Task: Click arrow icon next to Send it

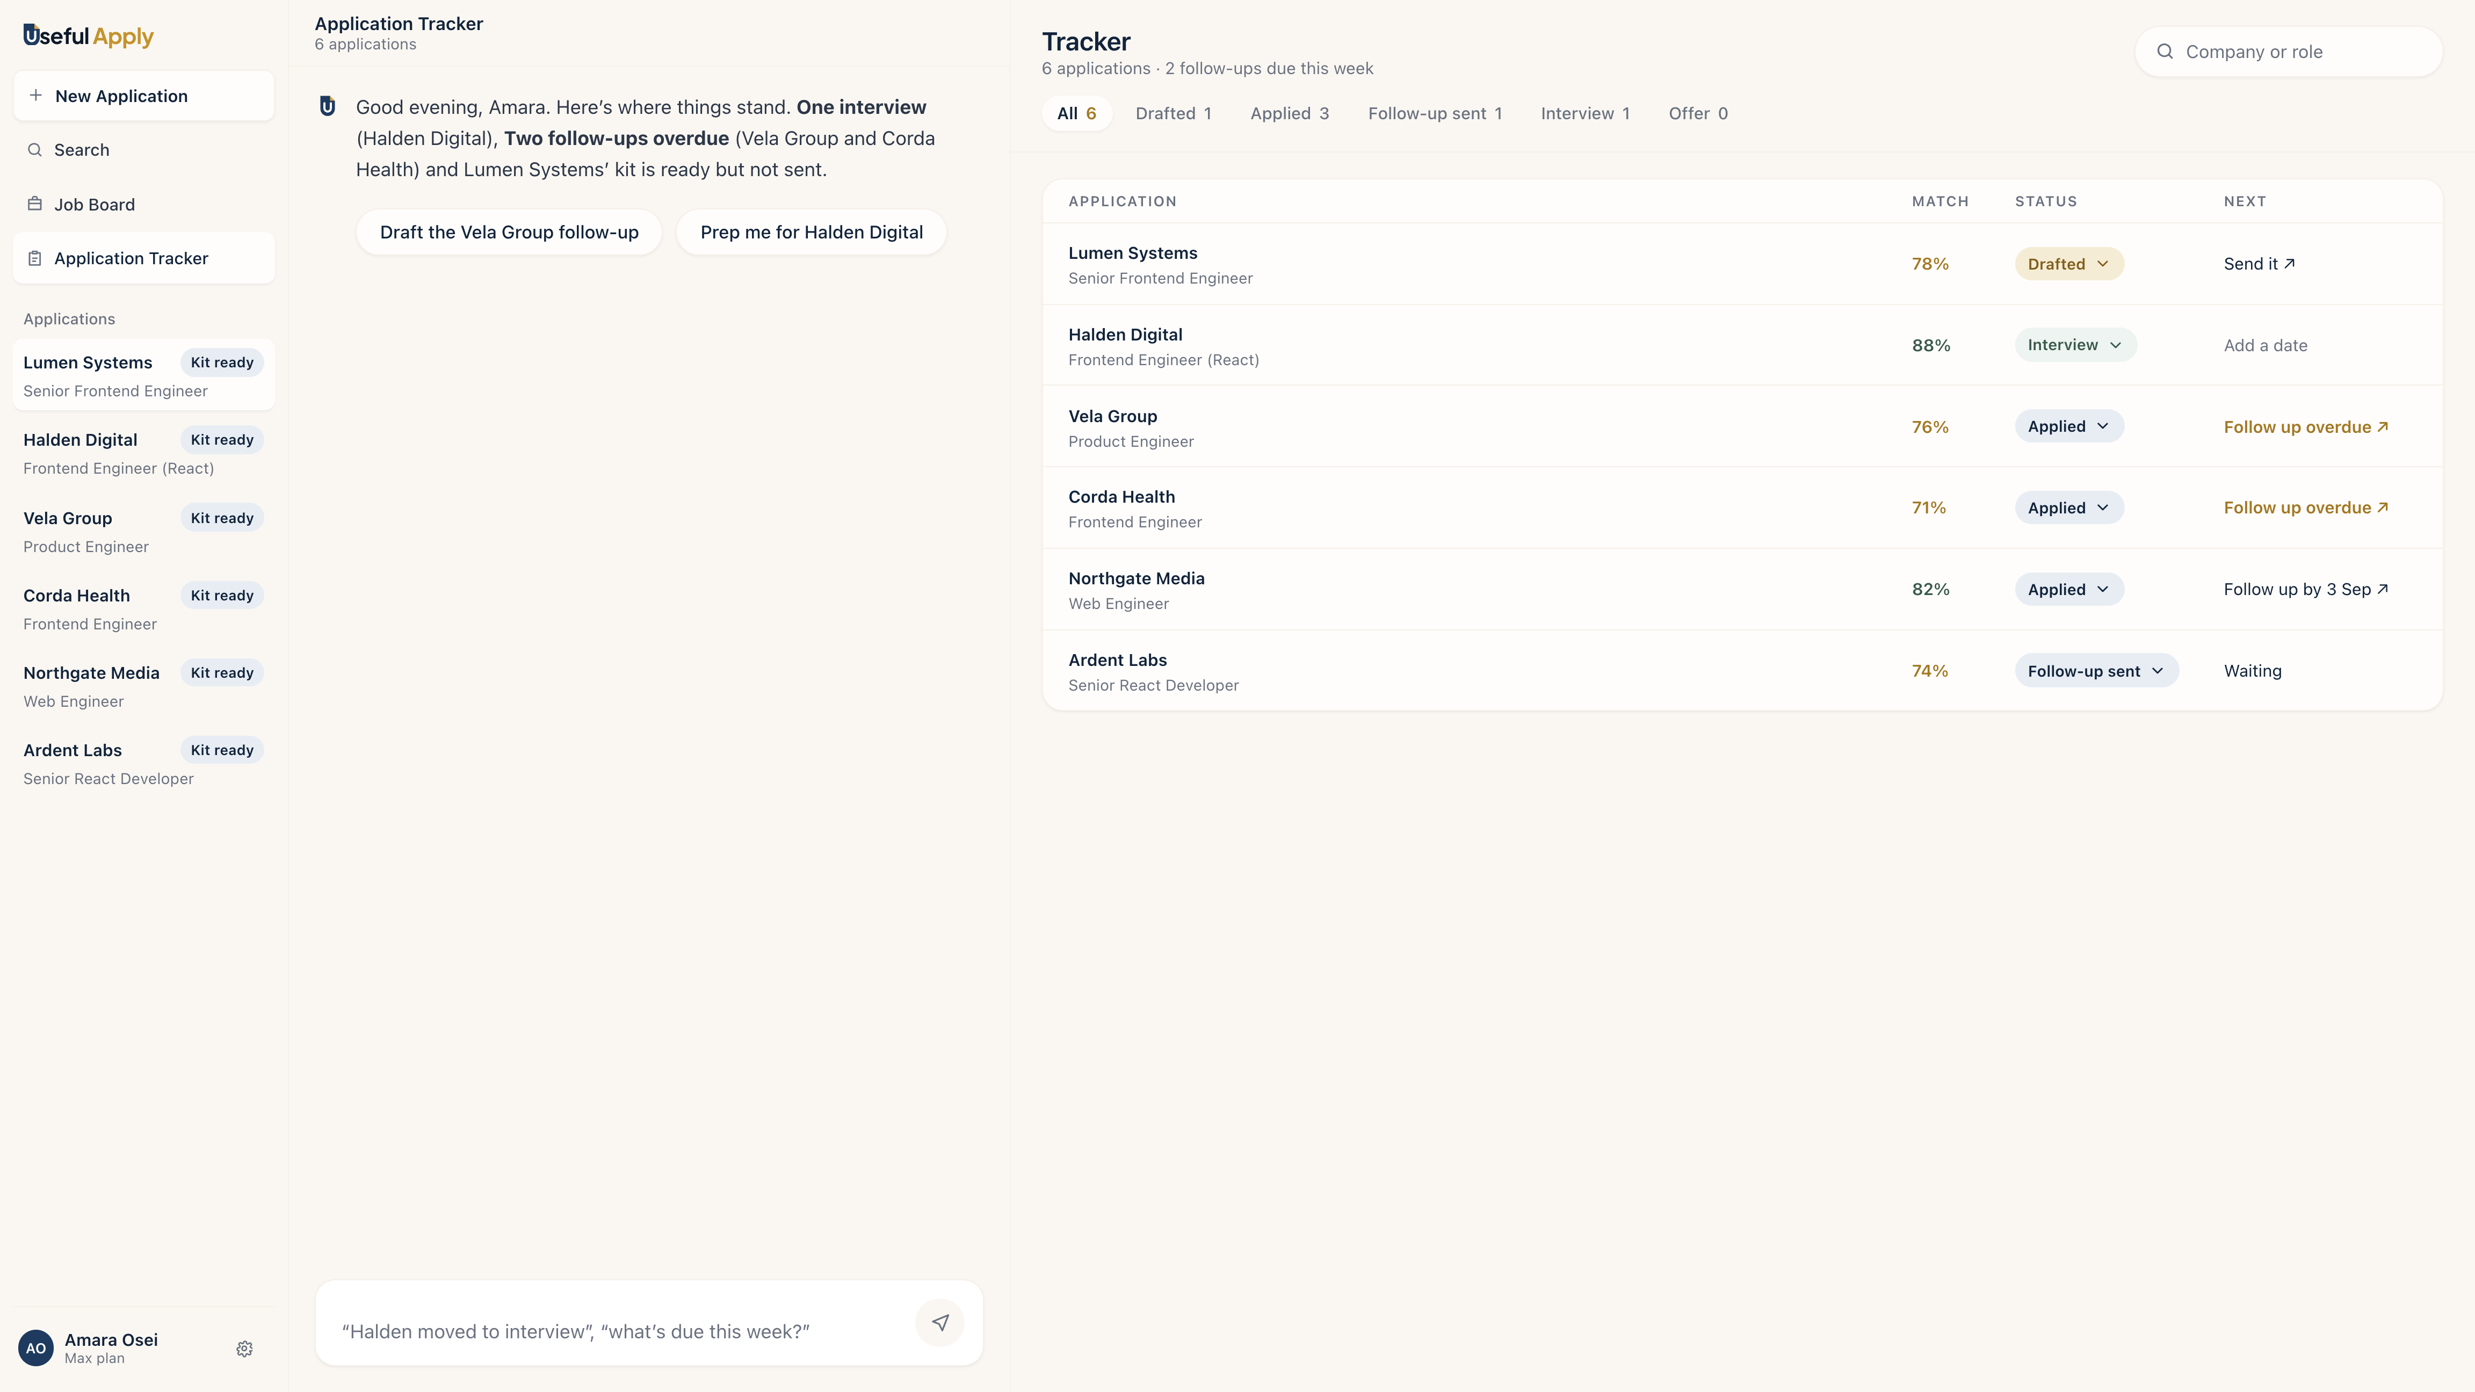Action: click(2290, 263)
